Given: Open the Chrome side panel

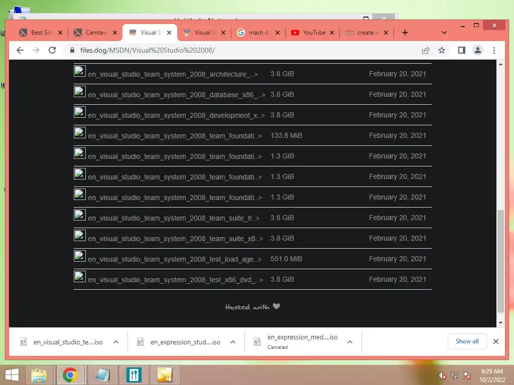Looking at the screenshot, I should click(x=462, y=50).
